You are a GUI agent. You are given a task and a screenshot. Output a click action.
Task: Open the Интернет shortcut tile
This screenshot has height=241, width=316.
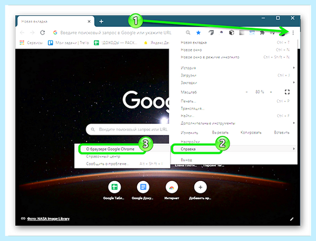172,190
